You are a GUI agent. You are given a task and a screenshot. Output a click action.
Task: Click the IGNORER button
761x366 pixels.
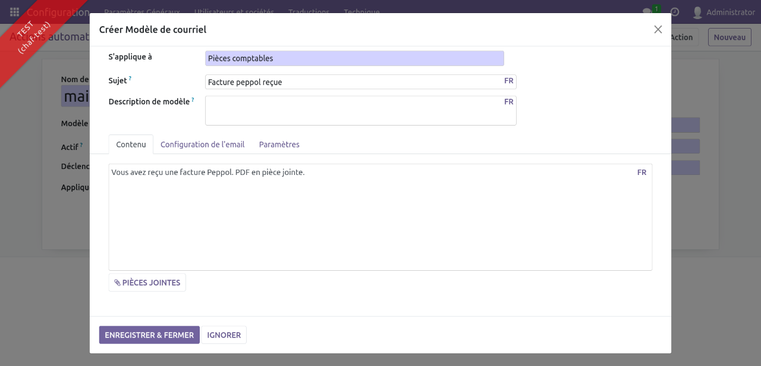[x=224, y=335]
